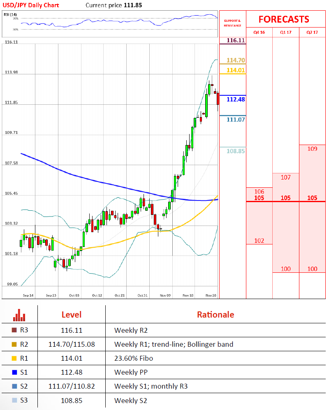Click the RSI 30% level label
Screen dimensions: 329x410
(x=16, y=29)
